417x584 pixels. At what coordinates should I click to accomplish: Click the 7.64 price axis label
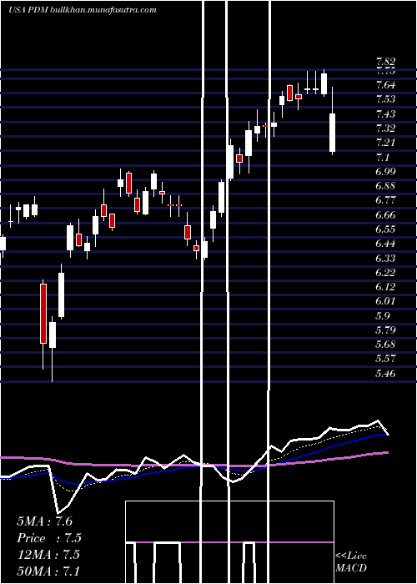(x=385, y=85)
